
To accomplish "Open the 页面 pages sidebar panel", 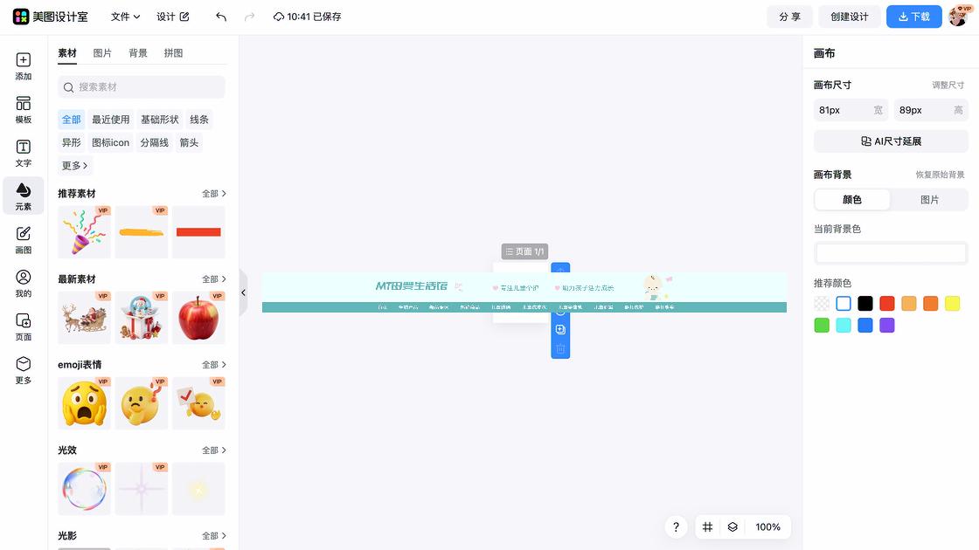I will (23, 327).
